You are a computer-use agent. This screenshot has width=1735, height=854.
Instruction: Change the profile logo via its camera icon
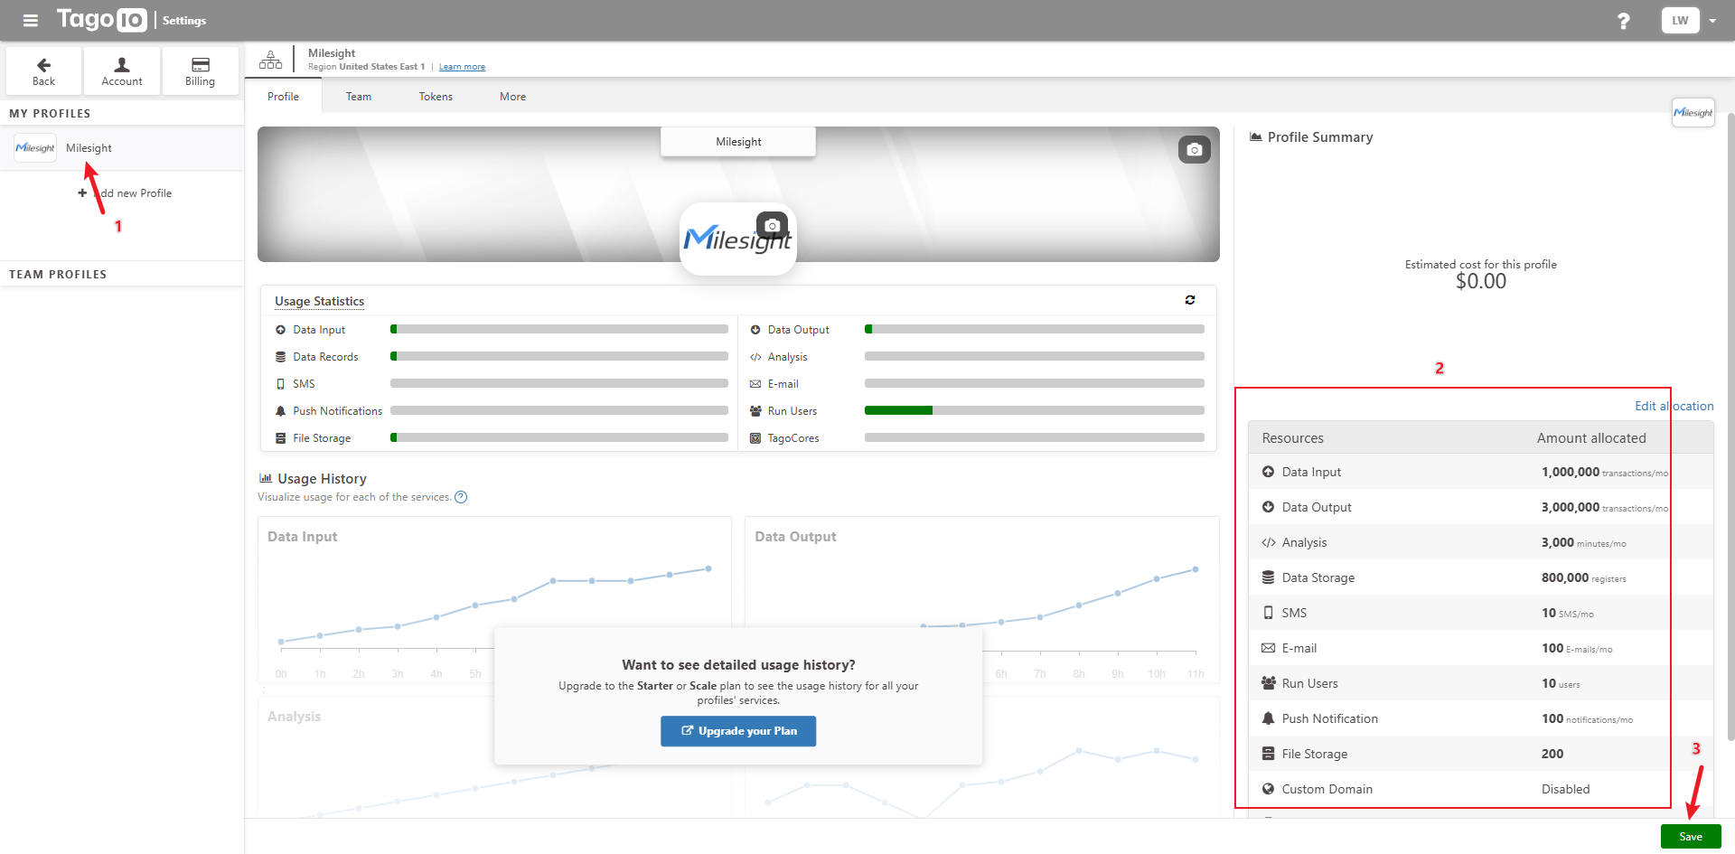[x=772, y=225]
